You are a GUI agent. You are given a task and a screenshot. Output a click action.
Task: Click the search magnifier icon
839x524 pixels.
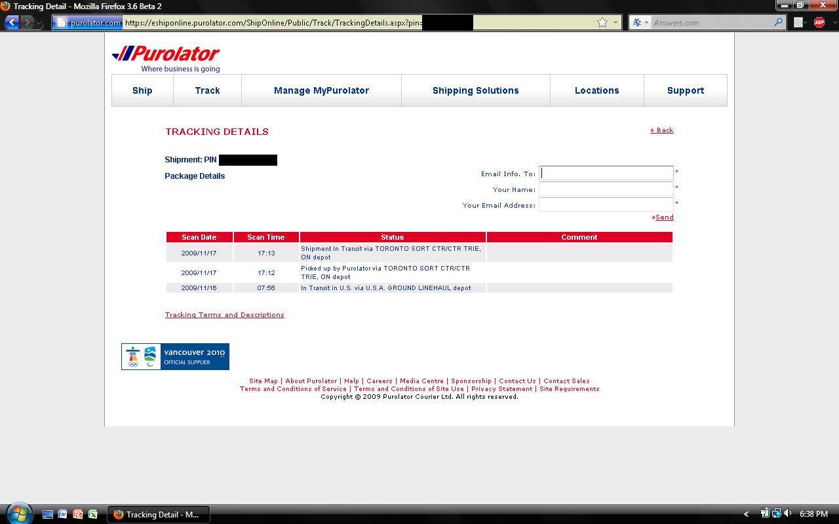pyautogui.click(x=779, y=22)
